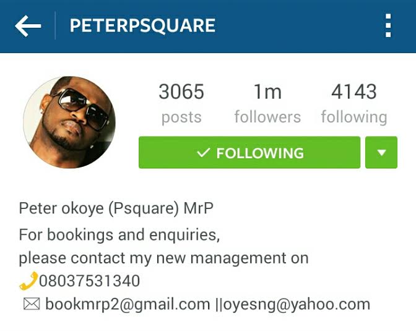This screenshot has width=416, height=332.
Task: Tap the yellow phone receiver emoji
Action: tap(28, 281)
